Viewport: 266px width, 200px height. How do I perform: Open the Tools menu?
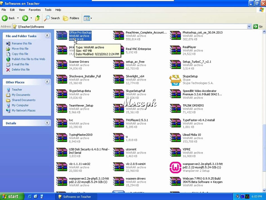[x=48, y=10]
